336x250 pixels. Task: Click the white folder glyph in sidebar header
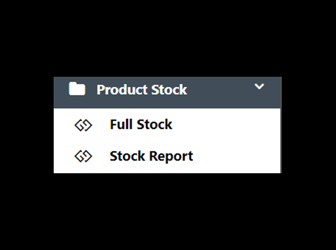pos(77,88)
